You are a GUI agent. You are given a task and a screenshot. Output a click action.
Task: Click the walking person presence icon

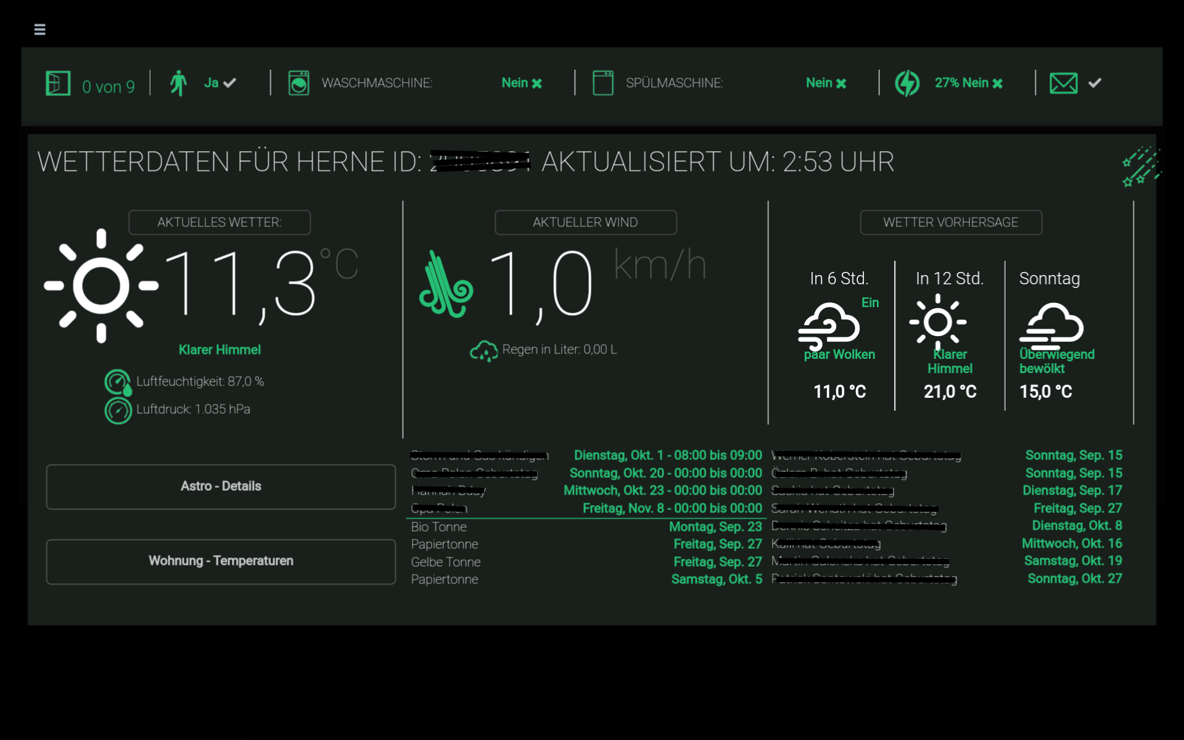click(178, 83)
